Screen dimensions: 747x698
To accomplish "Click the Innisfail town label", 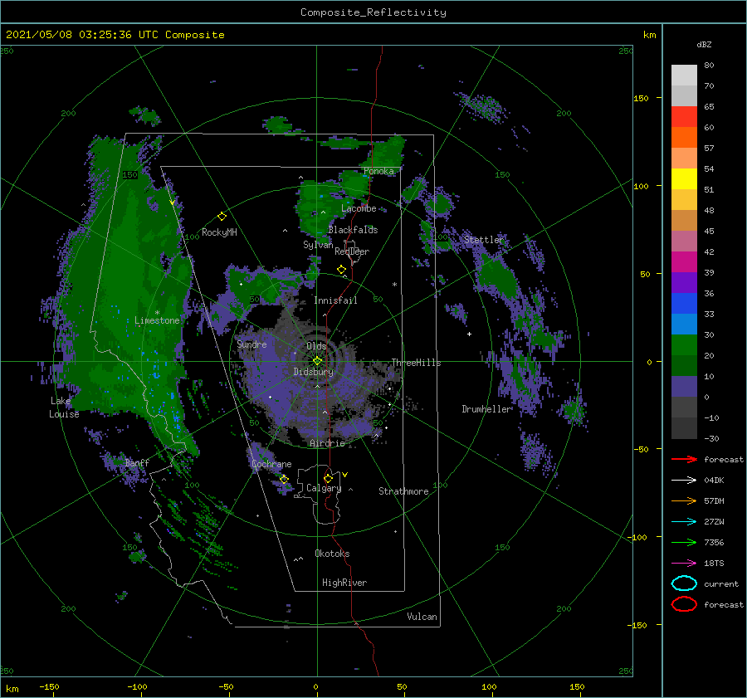I will tap(335, 300).
